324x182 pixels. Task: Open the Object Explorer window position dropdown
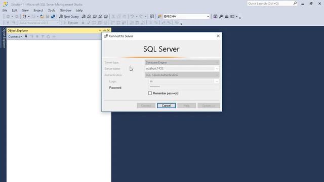[x=100, y=30]
